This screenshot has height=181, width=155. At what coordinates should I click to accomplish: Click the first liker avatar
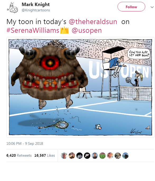(x=64, y=155)
